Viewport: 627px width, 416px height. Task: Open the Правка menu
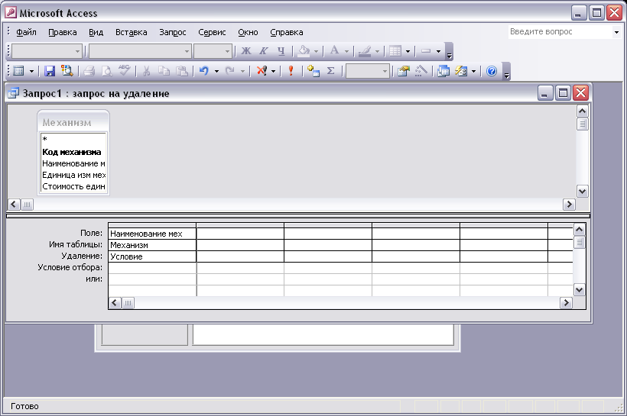(x=63, y=32)
